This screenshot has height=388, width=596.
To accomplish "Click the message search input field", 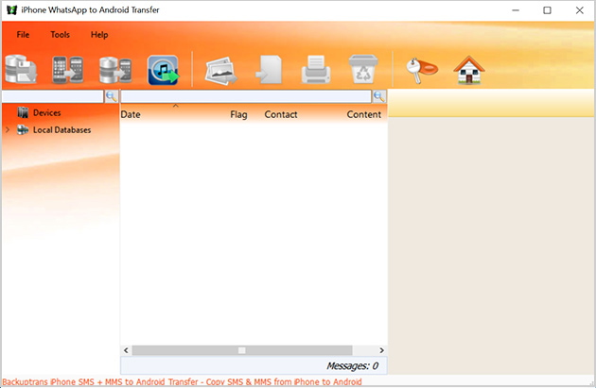I will pyautogui.click(x=246, y=96).
